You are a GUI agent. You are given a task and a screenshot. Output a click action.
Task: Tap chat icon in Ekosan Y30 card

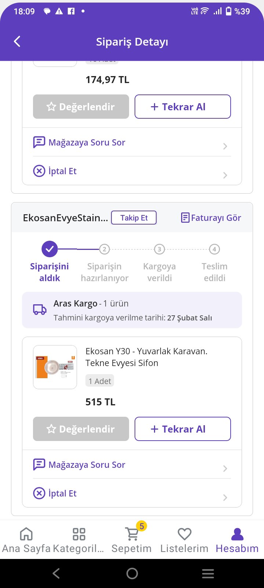[39, 465]
